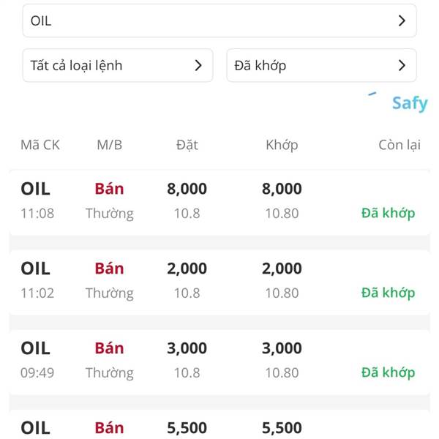439x439 pixels.
Task: Open the OIL order placed at 09:49
Action: [x=219, y=361]
